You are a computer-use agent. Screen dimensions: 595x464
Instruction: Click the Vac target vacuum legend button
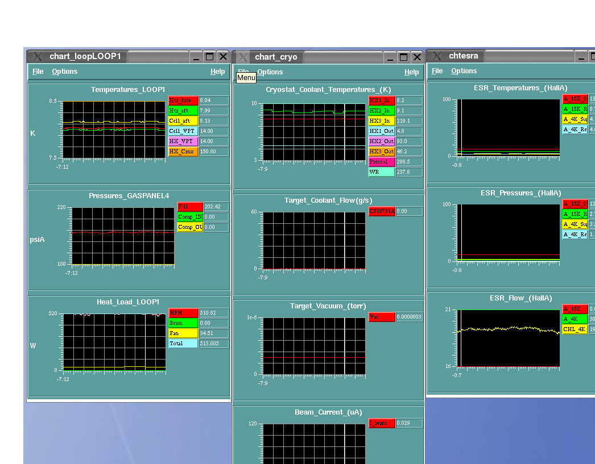point(382,317)
